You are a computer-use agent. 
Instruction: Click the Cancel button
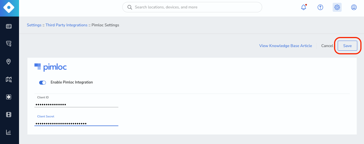tap(327, 46)
